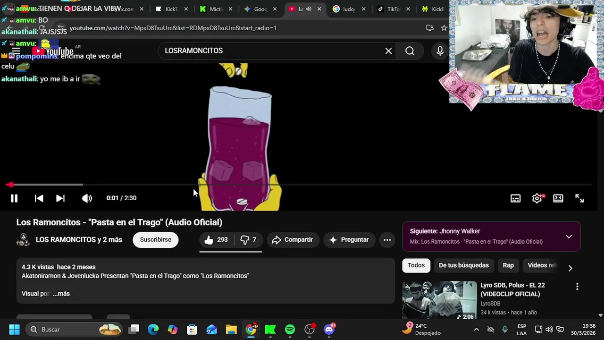Bookmark the page with the star icon
Image resolution: width=604 pixels, height=340 pixels.
pos(444,28)
